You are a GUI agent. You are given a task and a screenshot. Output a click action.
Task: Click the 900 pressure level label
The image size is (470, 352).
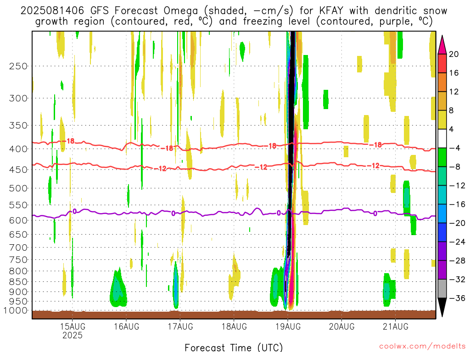tap(18, 292)
